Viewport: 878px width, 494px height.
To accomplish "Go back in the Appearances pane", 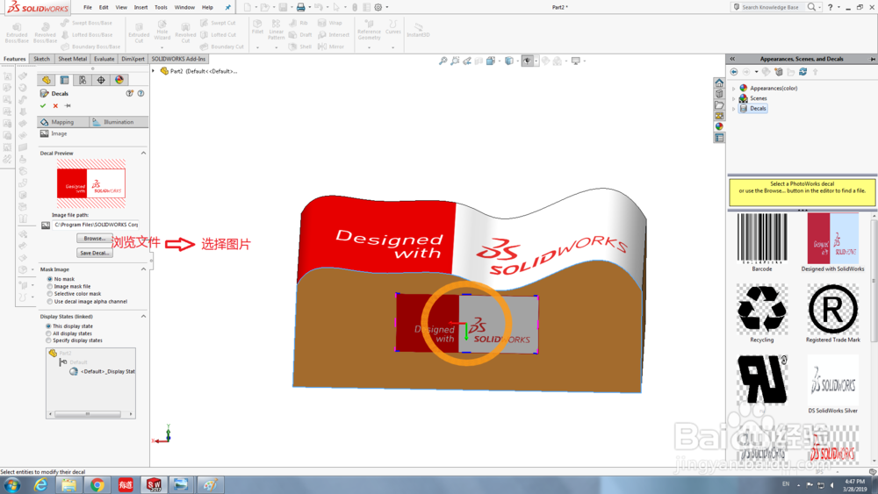I will (734, 72).
